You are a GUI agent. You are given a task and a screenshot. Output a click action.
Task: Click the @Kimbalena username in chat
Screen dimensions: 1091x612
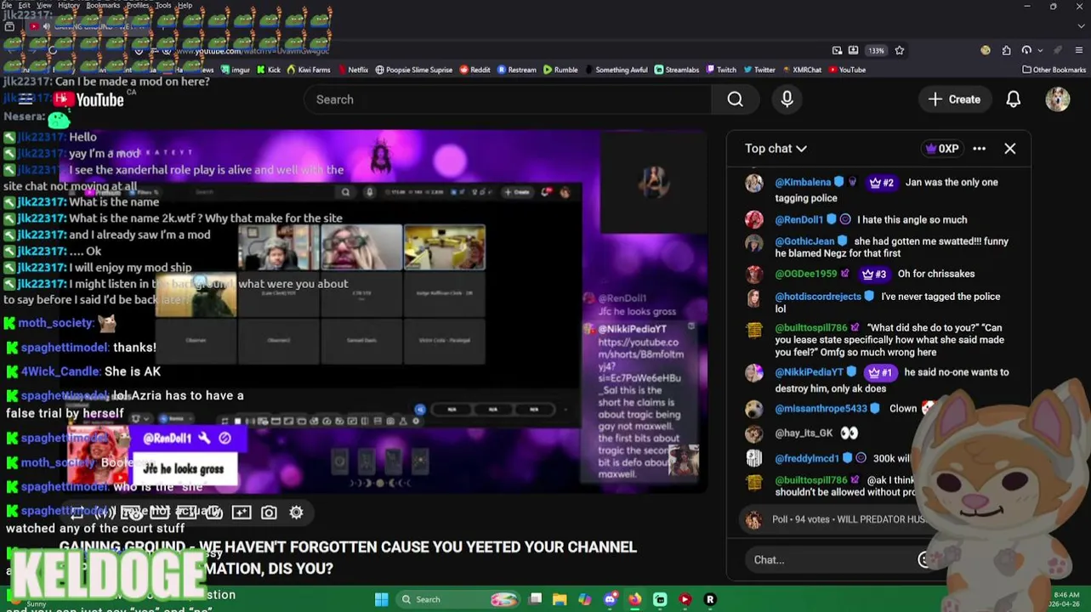[803, 183]
